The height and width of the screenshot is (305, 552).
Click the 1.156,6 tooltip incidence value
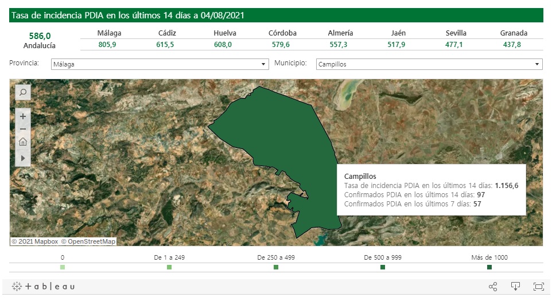(507, 186)
